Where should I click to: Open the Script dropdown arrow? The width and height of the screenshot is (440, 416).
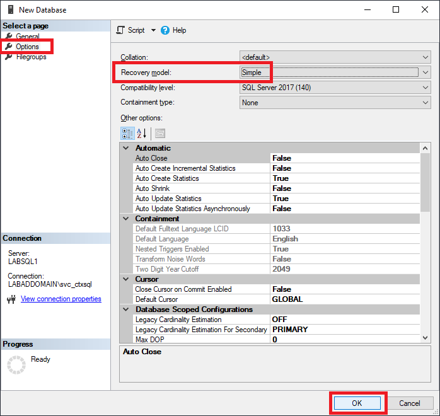coord(153,30)
